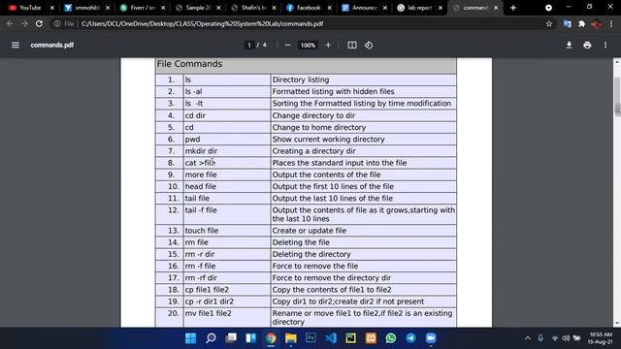Click the 'rm -rf dir' command cell

click(226, 278)
